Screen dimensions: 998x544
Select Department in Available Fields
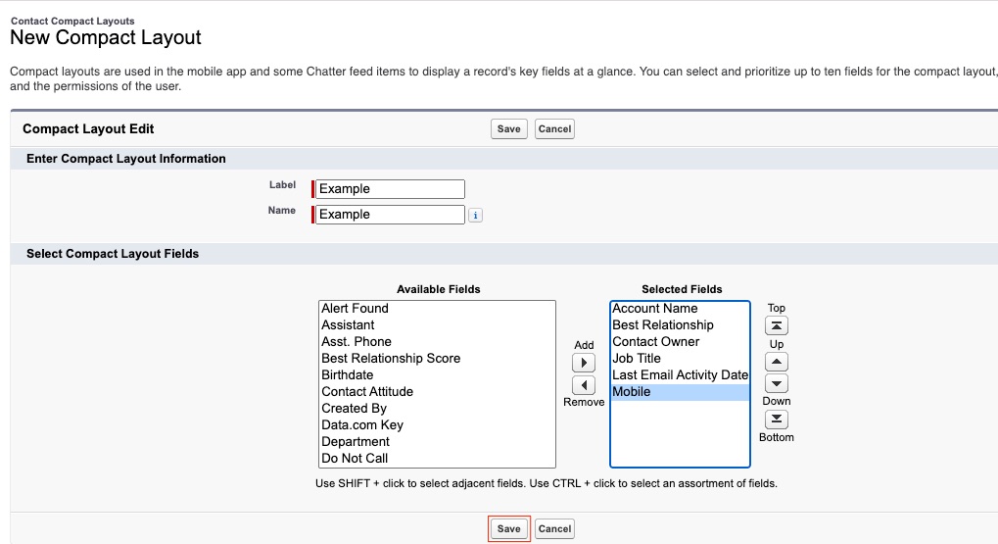[x=356, y=442]
